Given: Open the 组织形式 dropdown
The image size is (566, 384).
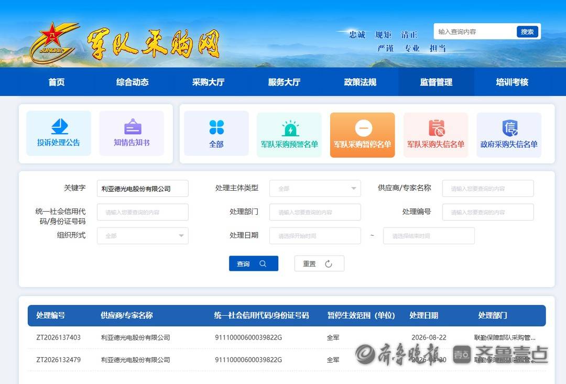Looking at the screenshot, I should tap(143, 236).
